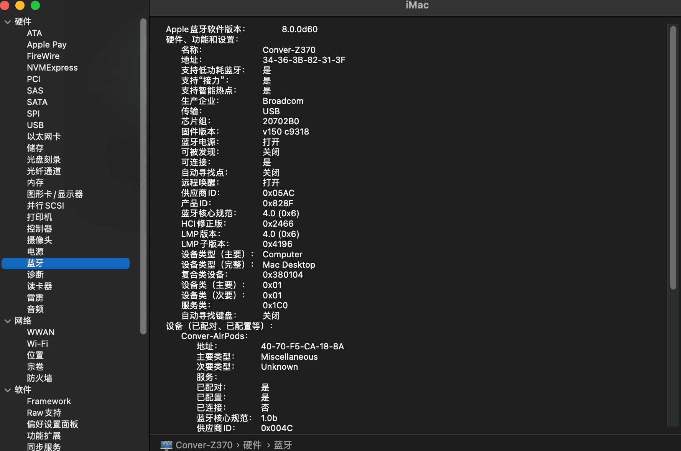Click the 8.0.0d60 version value
Screen dimensions: 681x451
coord(300,30)
